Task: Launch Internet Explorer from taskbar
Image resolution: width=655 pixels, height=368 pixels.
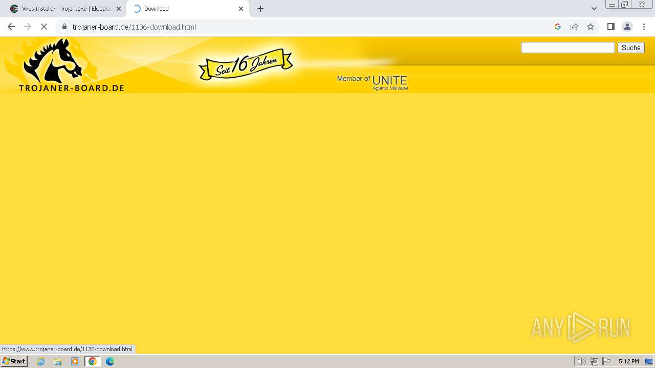Action: 41,361
